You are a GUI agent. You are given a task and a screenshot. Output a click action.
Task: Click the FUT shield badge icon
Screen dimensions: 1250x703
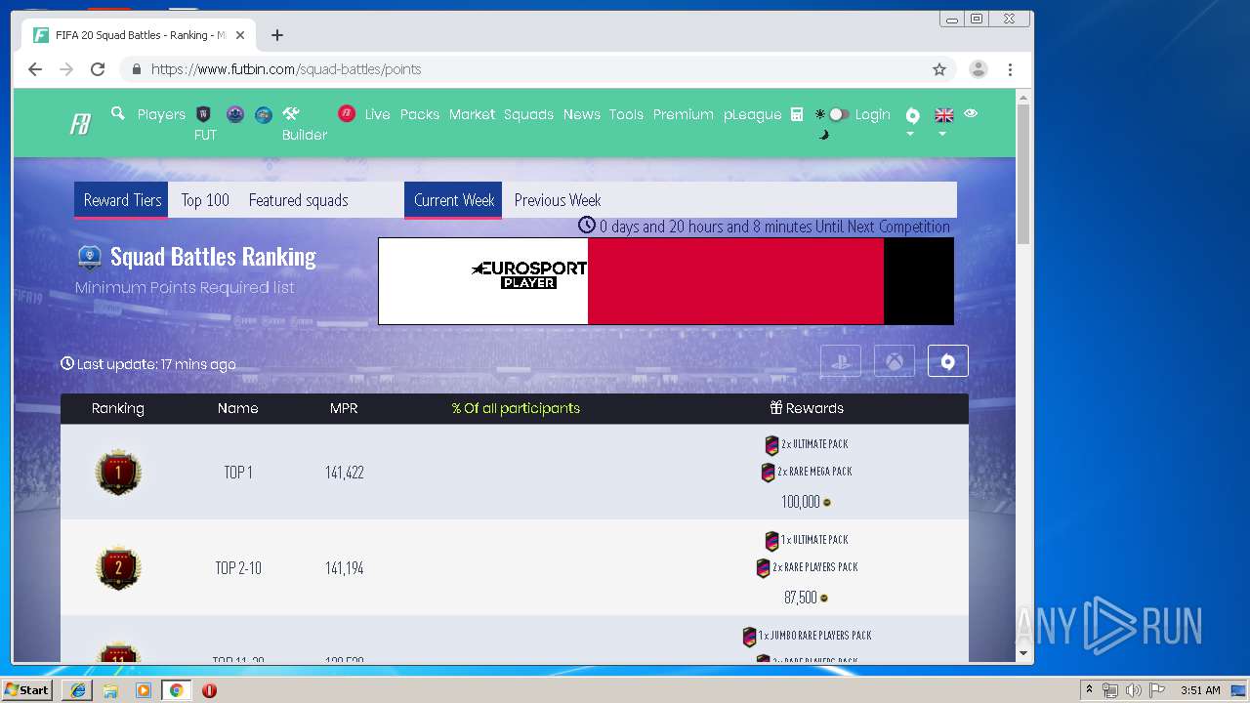click(204, 114)
